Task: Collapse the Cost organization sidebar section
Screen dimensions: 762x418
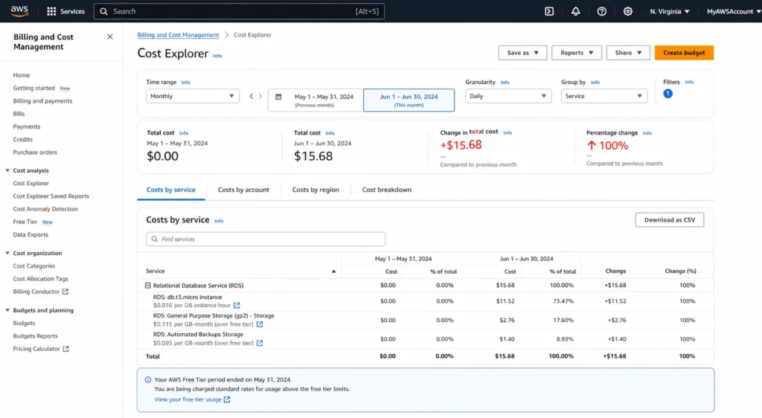Action: click(7, 253)
